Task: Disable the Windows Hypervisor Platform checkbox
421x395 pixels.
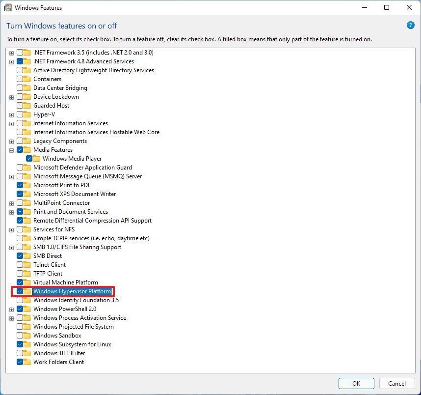Action: click(20, 291)
